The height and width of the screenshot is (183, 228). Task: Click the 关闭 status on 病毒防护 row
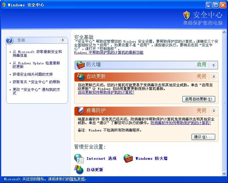[x=201, y=111]
